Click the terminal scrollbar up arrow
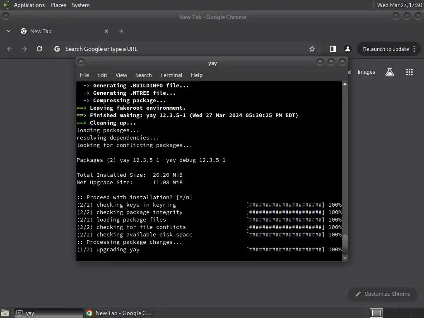 345,84
